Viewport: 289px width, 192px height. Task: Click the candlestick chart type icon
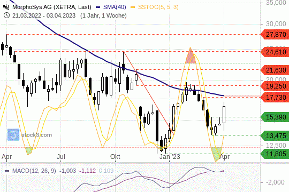6,7
